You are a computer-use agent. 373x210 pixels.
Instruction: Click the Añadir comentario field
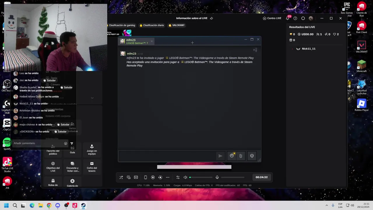38,143
